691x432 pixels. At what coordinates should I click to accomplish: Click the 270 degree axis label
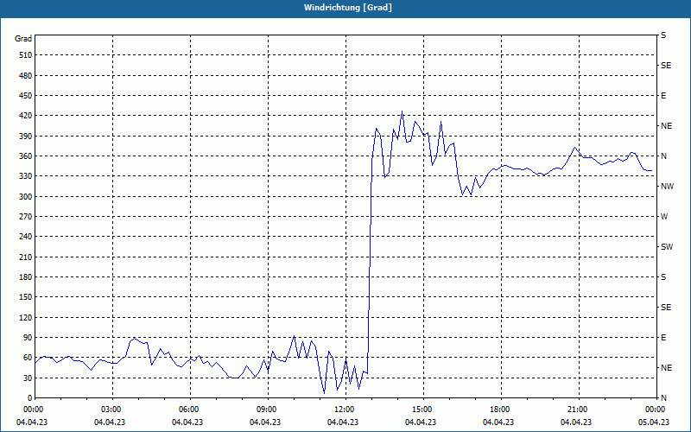tap(26, 217)
